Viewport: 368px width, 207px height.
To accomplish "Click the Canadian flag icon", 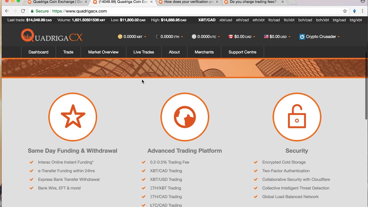I will (x=231, y=37).
